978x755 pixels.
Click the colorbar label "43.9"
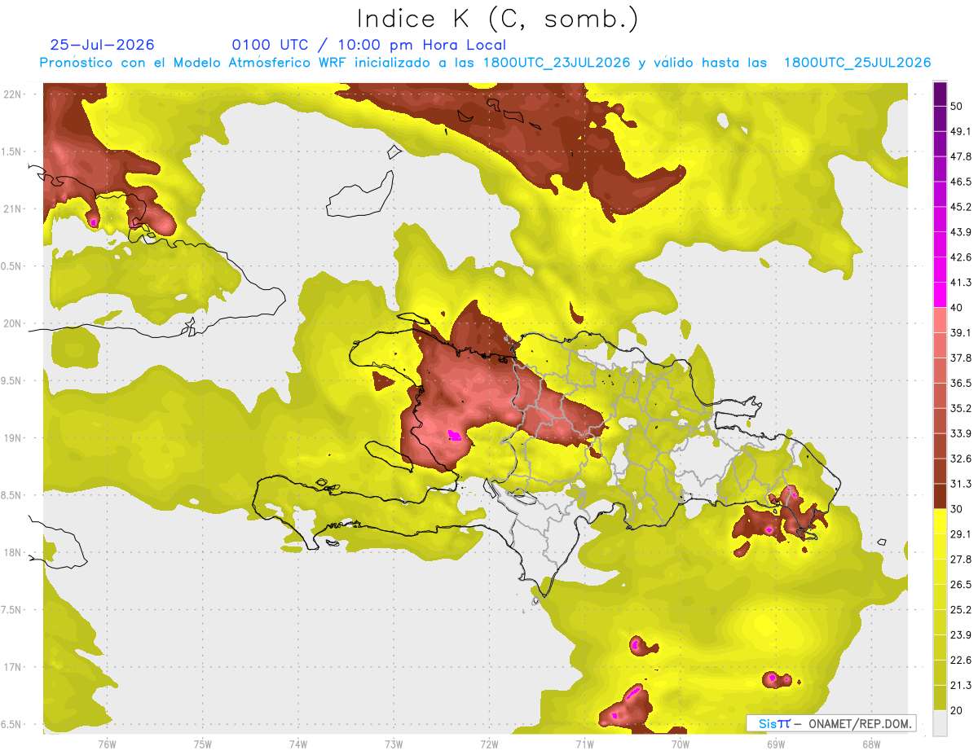coord(960,233)
